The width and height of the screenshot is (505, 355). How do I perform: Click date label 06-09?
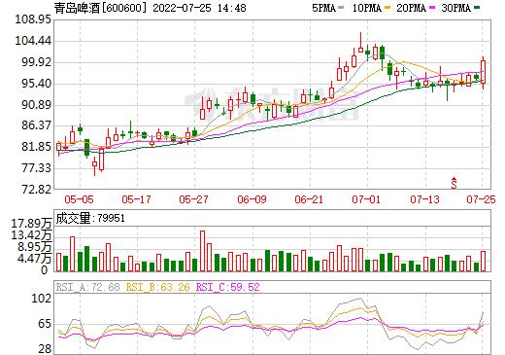tap(252, 199)
